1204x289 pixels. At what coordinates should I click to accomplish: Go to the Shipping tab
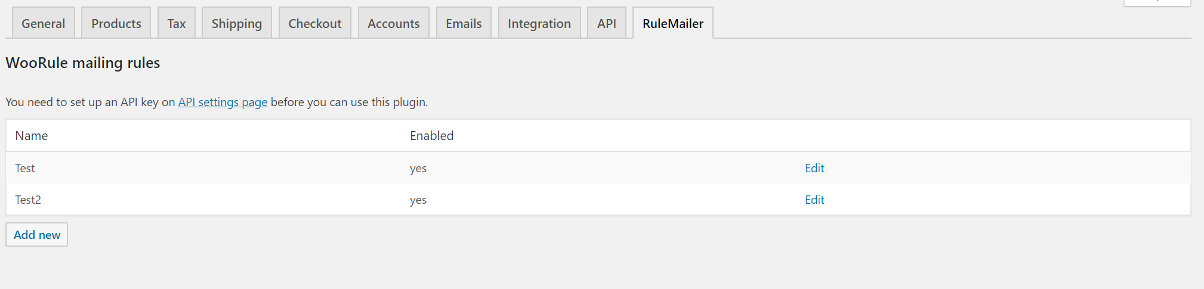(x=237, y=23)
